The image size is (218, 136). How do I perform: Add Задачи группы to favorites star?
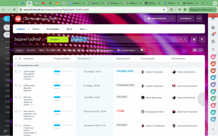coord(43,40)
